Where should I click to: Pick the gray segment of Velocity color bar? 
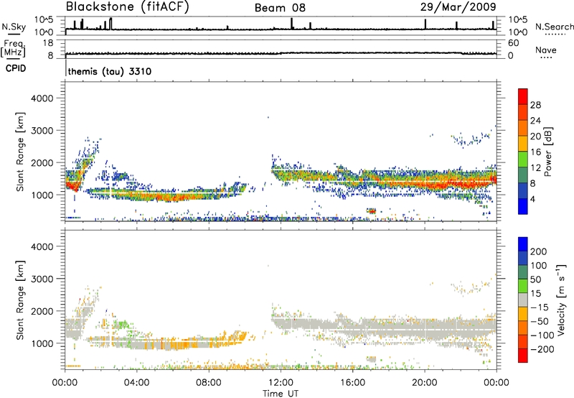point(523,300)
